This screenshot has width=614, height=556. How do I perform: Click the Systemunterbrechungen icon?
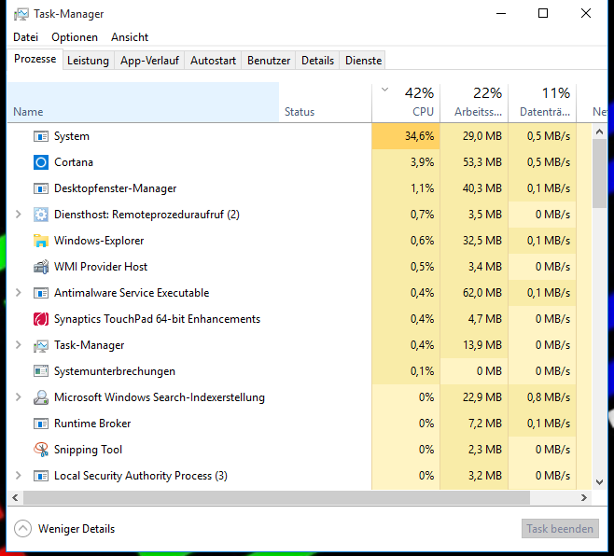point(41,371)
